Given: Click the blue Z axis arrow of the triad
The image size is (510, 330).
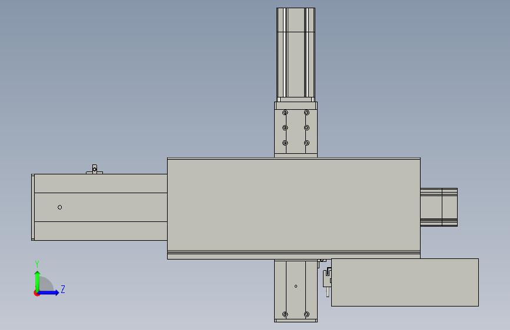Looking at the screenshot, I should [x=49, y=292].
